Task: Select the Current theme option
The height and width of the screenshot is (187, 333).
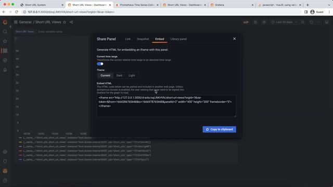Action: pyautogui.click(x=105, y=75)
